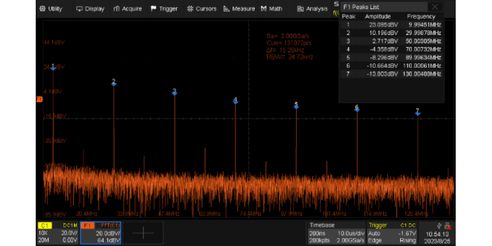Click the Measure ruler icon
The width and height of the screenshot is (492, 246).
tap(227, 9)
